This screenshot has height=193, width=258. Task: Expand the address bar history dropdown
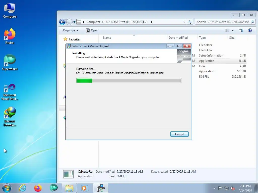point(184,22)
